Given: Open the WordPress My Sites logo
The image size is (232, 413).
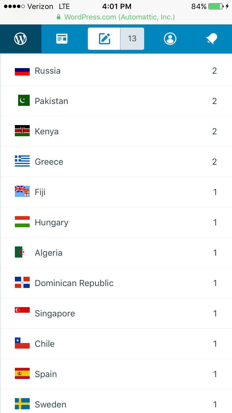Looking at the screenshot, I should [x=20, y=39].
